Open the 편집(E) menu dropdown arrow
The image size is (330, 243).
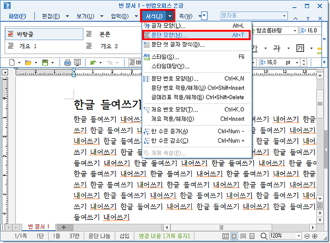[x=67, y=16]
